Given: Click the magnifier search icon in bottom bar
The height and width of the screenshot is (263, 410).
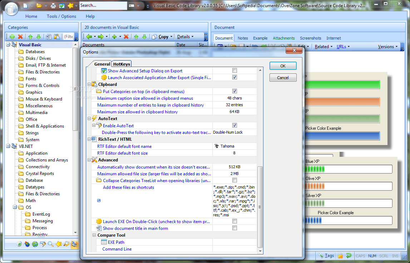Looking at the screenshot, I should coord(51,244).
